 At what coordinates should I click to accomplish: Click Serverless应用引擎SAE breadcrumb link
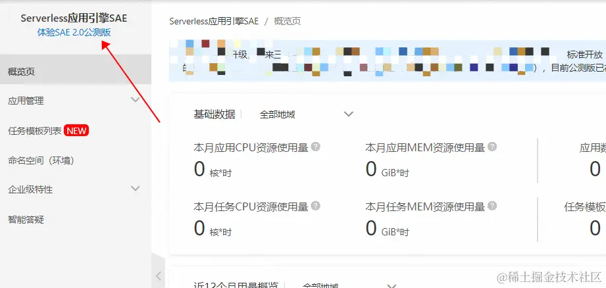click(214, 21)
